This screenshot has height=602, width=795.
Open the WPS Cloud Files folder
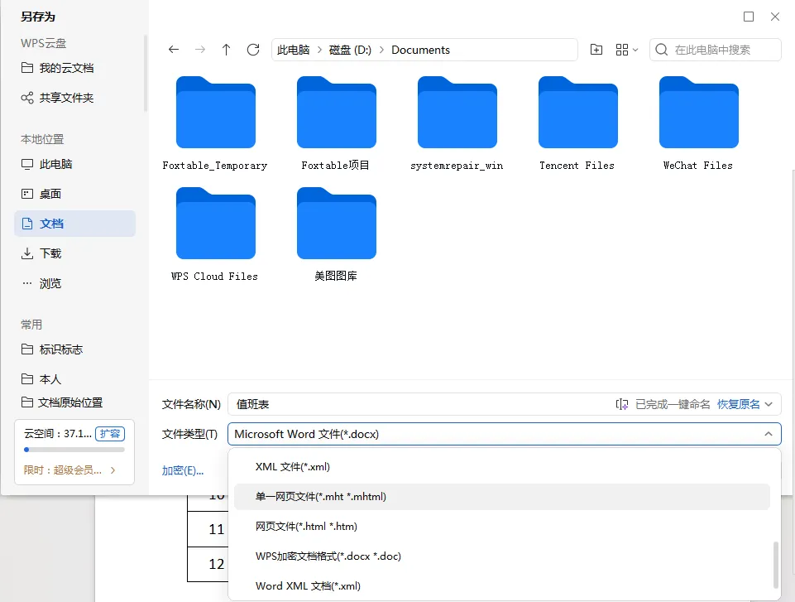[215, 234]
